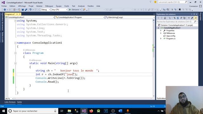Click the New Project toolbar icon
203x114 pixels.
[14, 10]
